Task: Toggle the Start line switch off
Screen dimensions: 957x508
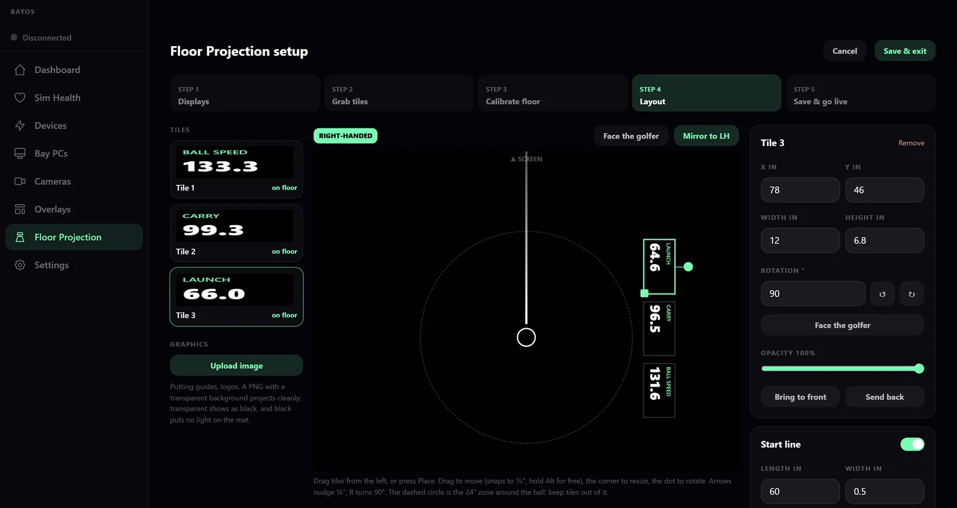Action: [912, 444]
